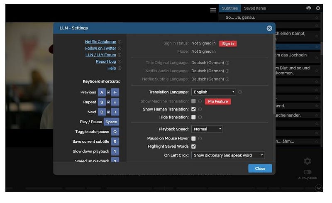The height and width of the screenshot is (203, 332).
Task: Click info icon for Pause on Mouse Hover
Action: tap(200, 138)
